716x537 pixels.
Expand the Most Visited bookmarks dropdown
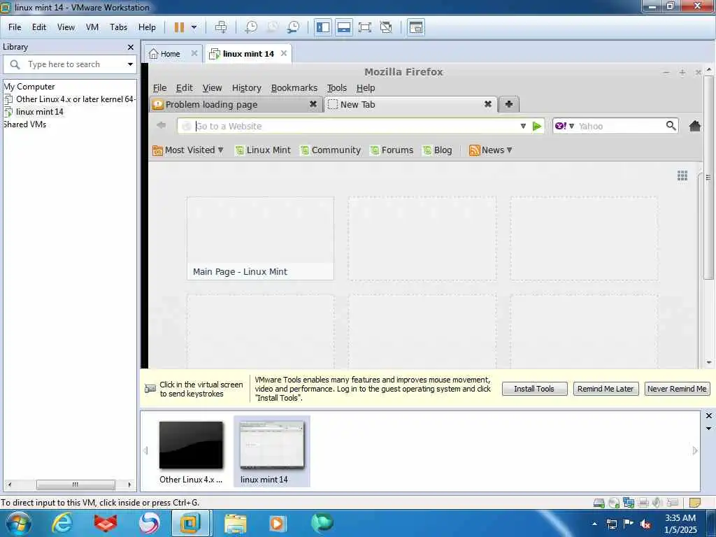pos(188,150)
